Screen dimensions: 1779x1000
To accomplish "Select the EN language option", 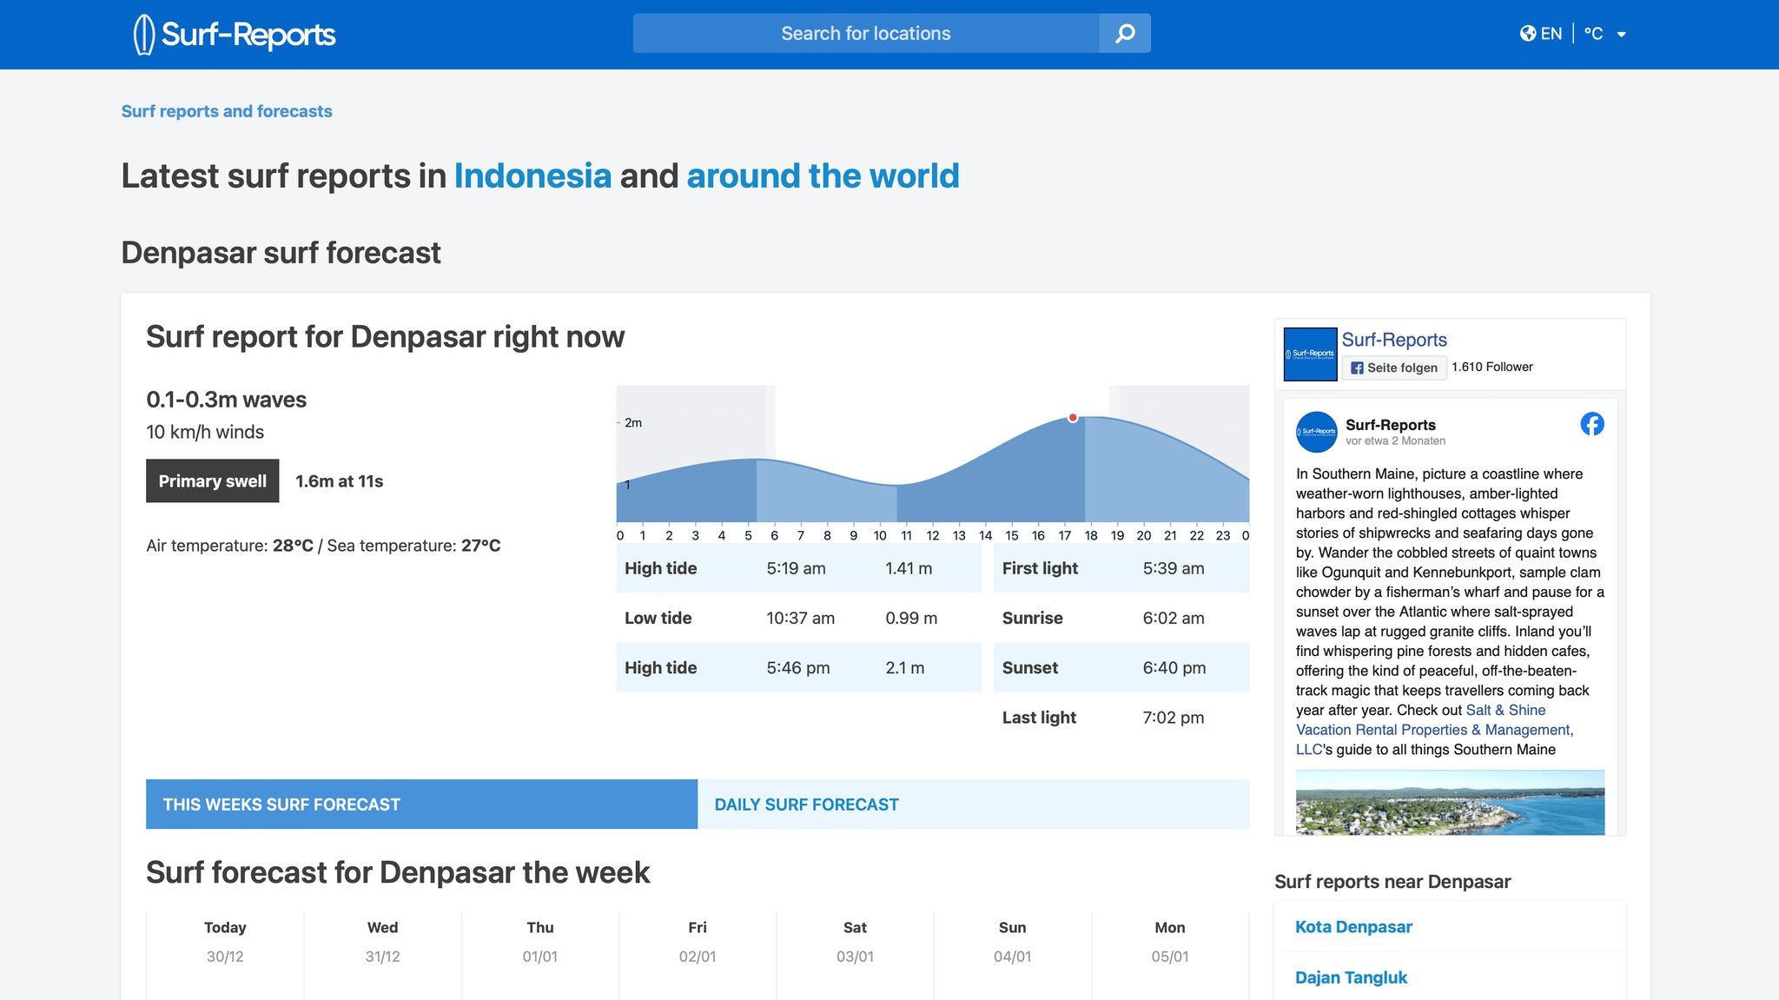I will pyautogui.click(x=1551, y=33).
